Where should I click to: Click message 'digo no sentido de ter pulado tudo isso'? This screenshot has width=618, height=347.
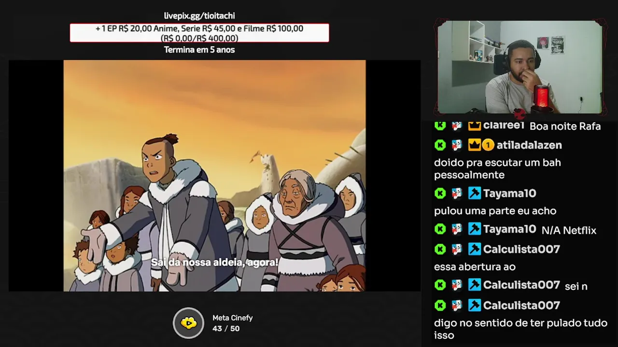coord(520,329)
